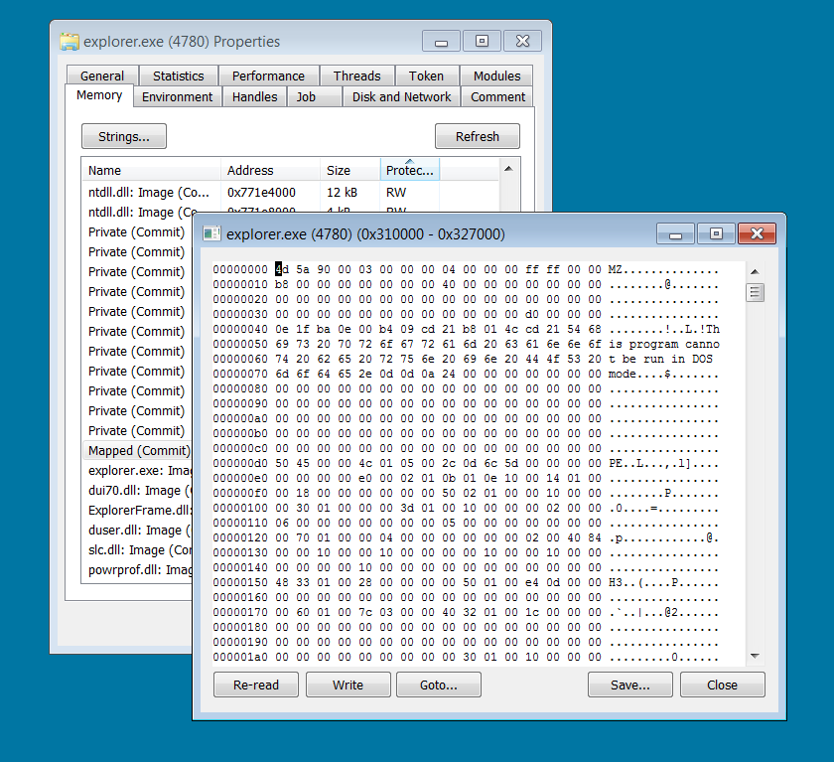
Task: Click the Write button
Action: pos(347,685)
